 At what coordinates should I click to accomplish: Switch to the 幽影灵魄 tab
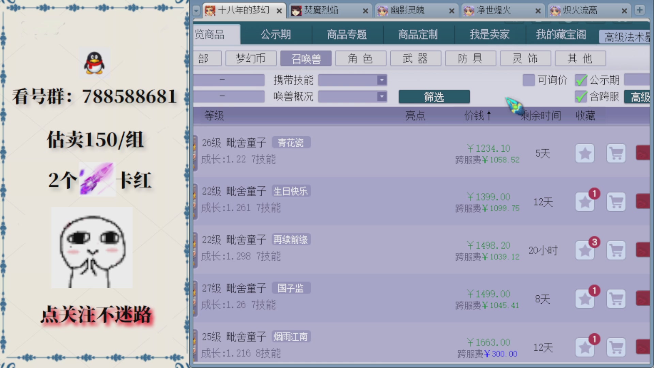pos(417,11)
